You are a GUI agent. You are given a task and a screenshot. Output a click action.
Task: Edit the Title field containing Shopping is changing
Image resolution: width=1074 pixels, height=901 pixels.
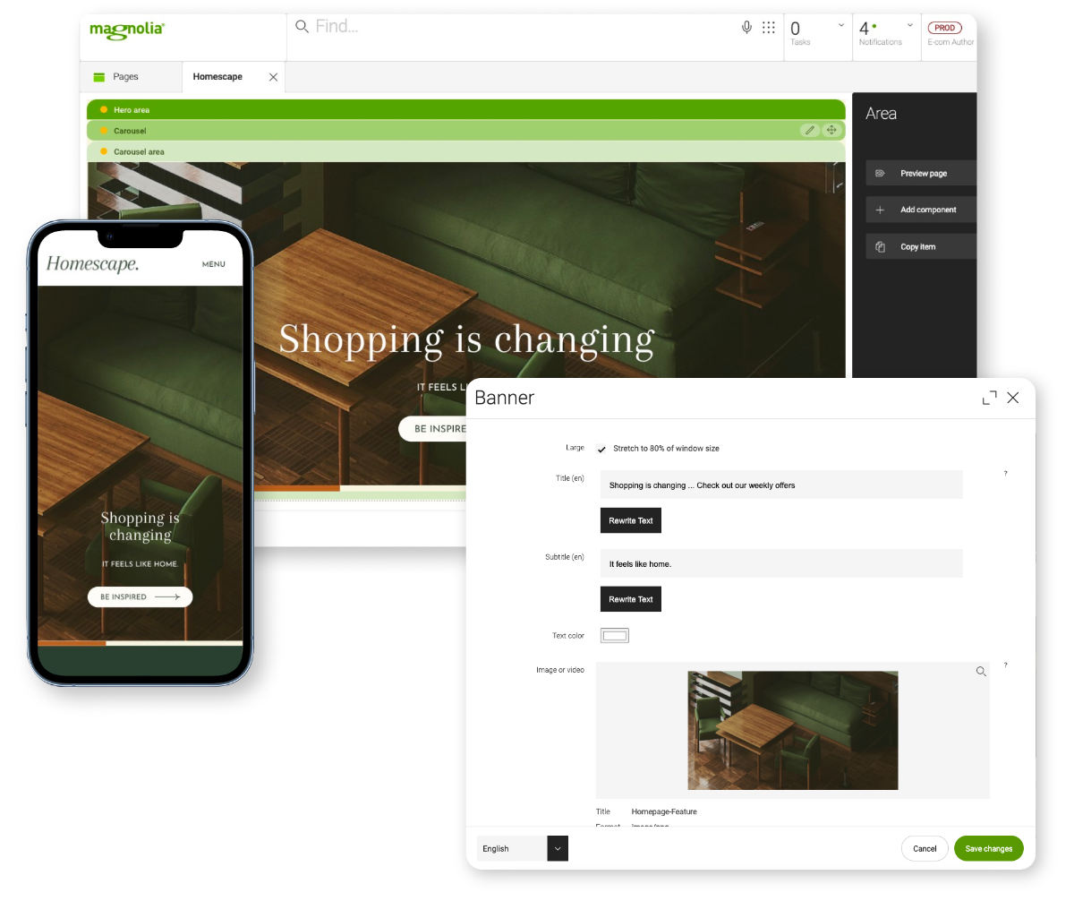[x=780, y=484]
